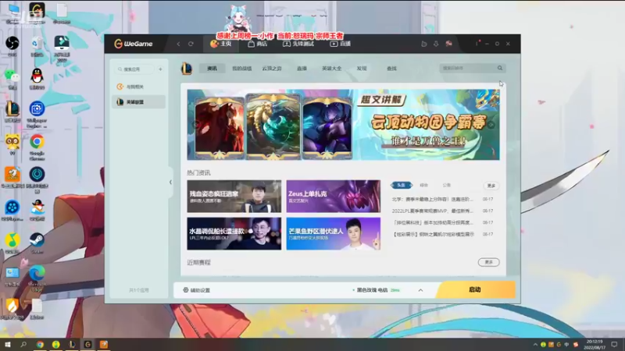Image resolution: width=625 pixels, height=351 pixels.
Task: Open the Zeus上单扎克 news card
Action: 334,197
